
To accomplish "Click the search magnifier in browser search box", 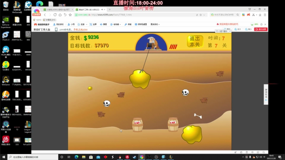I will point(237,15).
